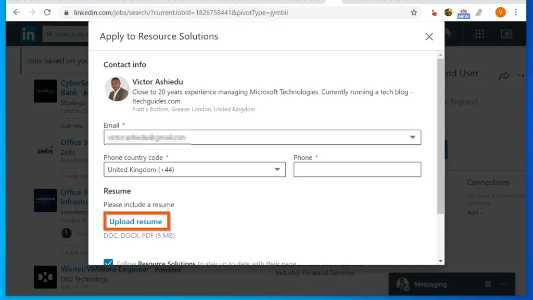The height and width of the screenshot is (300, 533).
Task: Compose a new message in the Messaging bar
Action: coord(488,284)
